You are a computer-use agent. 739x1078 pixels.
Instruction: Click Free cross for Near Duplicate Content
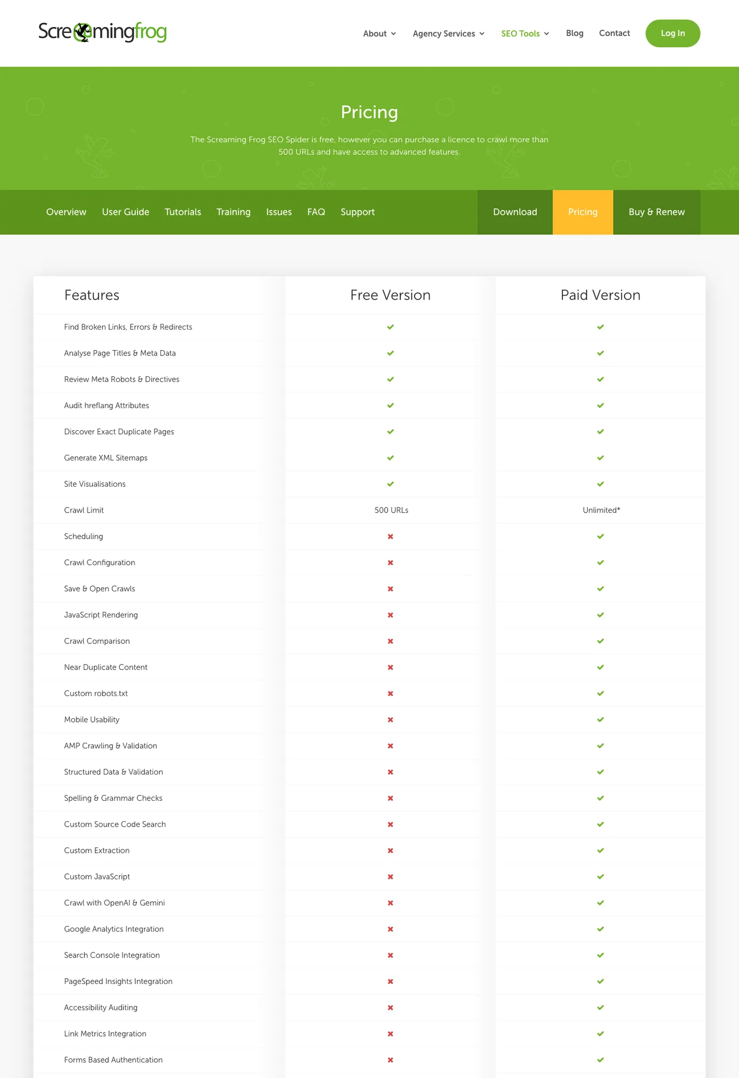coord(390,668)
